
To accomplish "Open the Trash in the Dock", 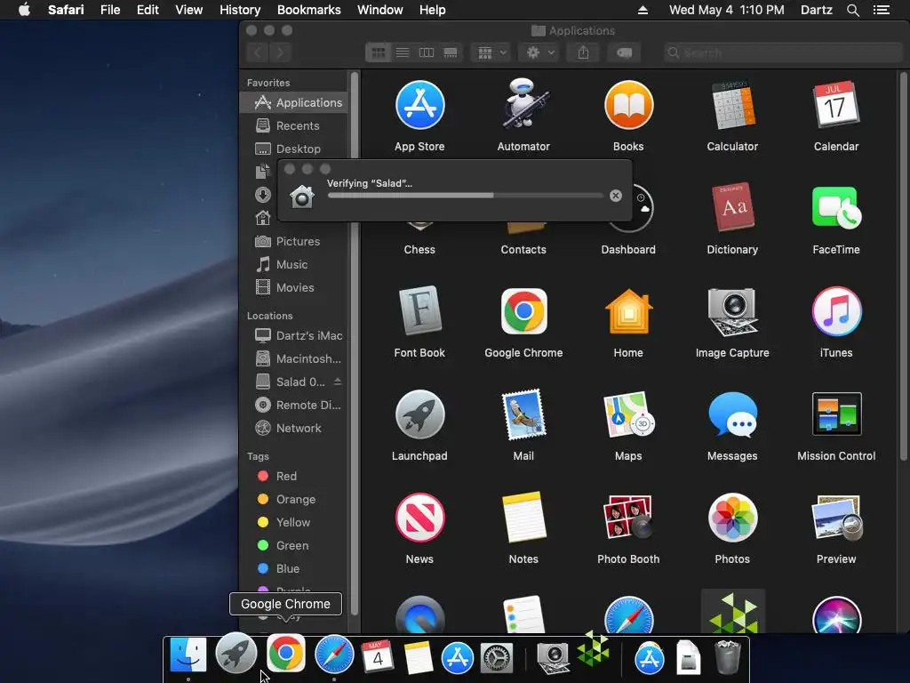I will click(x=727, y=657).
